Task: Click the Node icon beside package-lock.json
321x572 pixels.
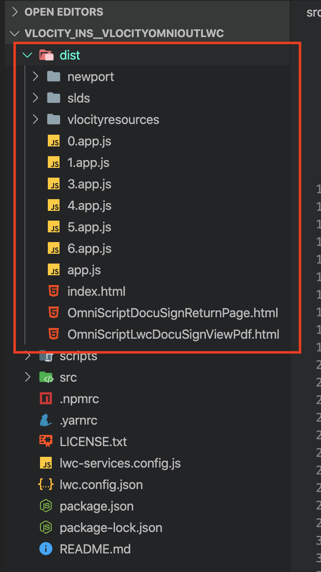Action: 46,528
